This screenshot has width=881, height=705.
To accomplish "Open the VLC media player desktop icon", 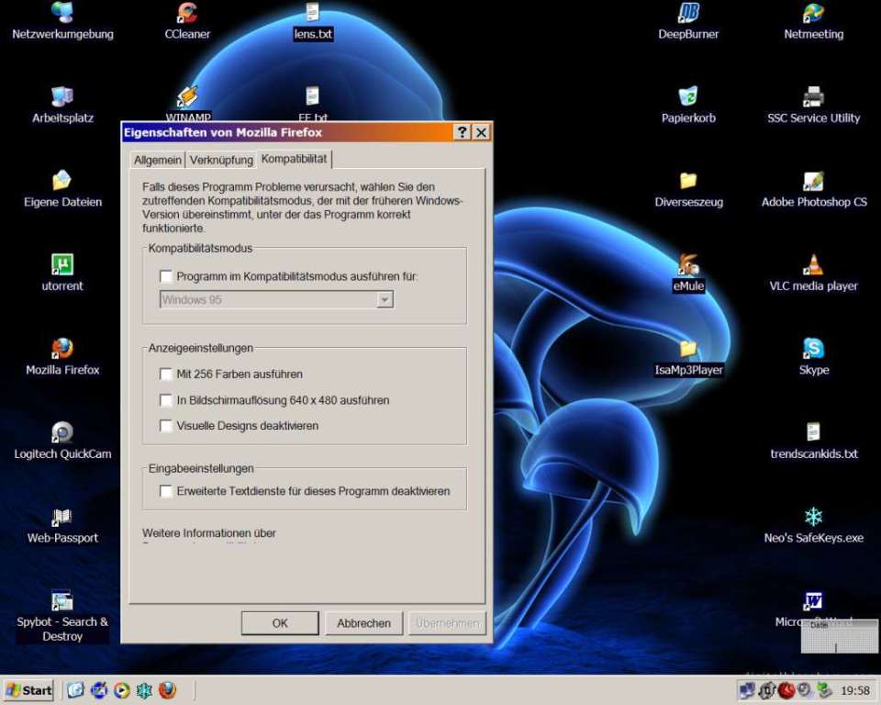I will click(813, 266).
